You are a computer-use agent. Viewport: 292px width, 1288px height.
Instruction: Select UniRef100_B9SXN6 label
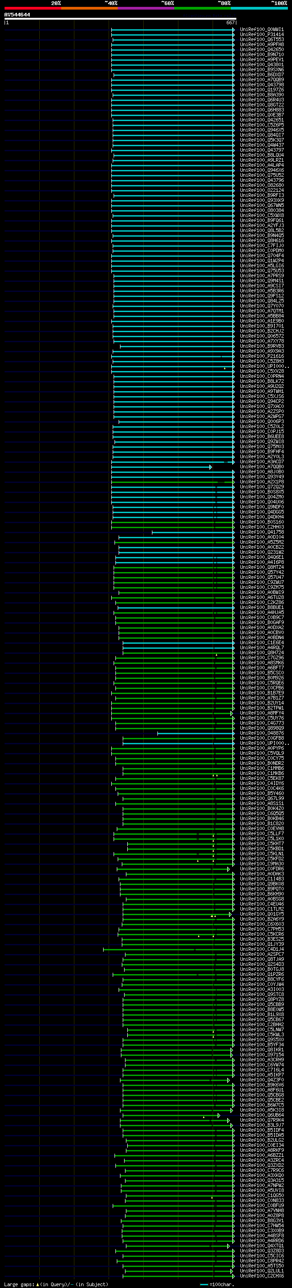262,69
